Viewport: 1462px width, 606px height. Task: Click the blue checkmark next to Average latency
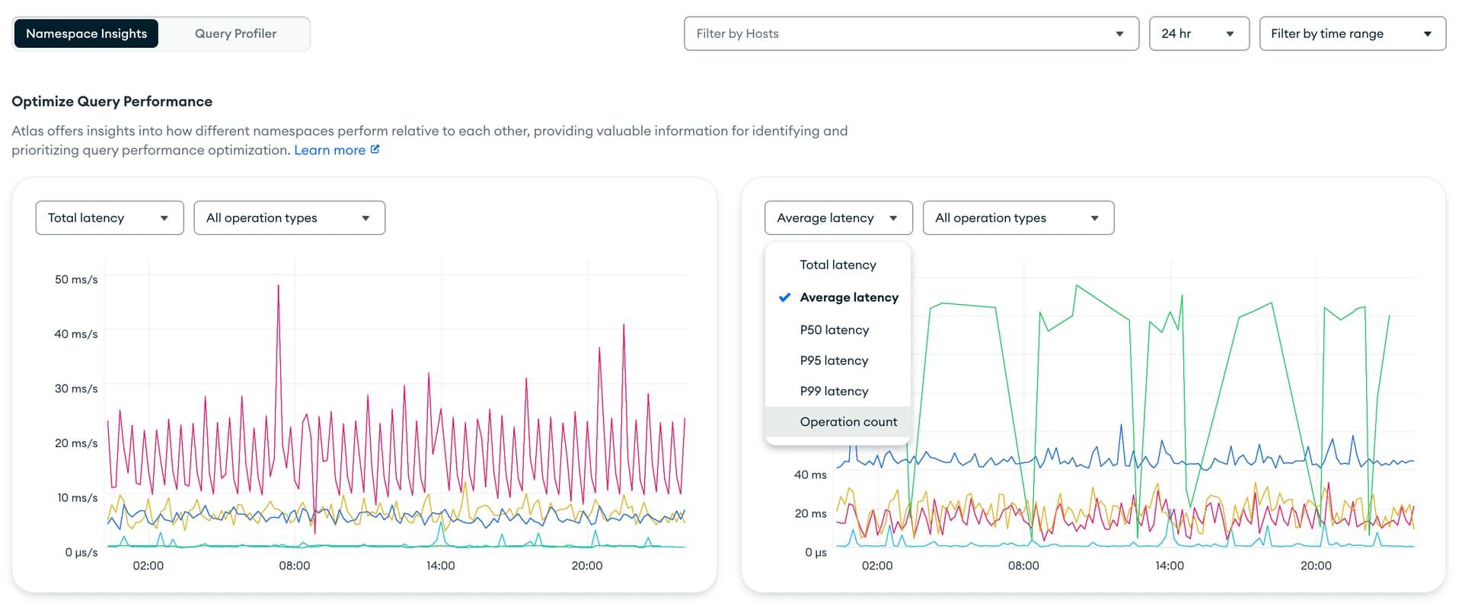784,297
